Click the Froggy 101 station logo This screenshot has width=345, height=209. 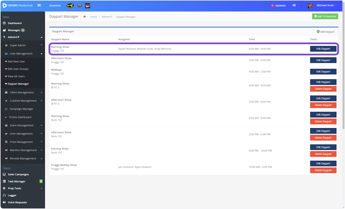pyautogui.click(x=70, y=5)
